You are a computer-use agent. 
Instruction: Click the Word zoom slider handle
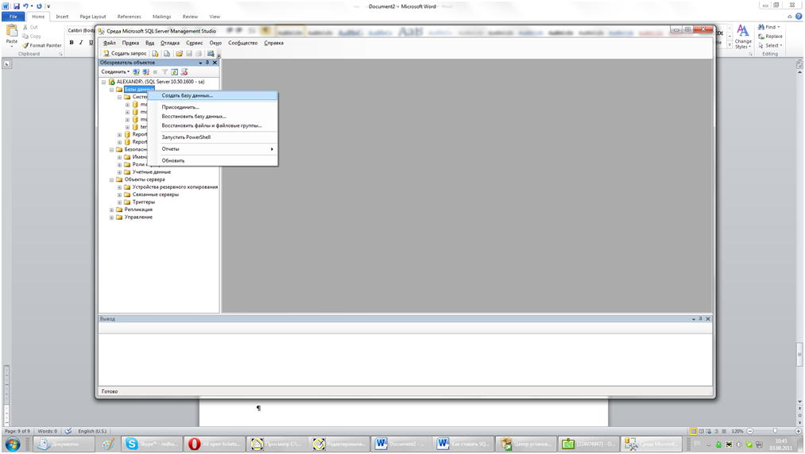[x=776, y=432]
